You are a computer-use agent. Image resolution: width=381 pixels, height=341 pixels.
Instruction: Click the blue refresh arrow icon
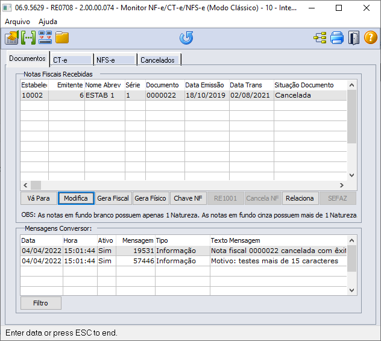186,37
